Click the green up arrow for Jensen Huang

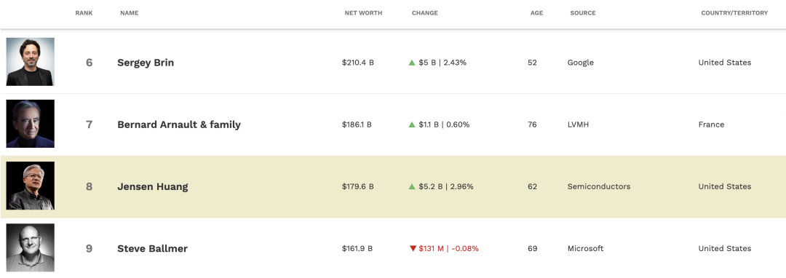(x=412, y=186)
